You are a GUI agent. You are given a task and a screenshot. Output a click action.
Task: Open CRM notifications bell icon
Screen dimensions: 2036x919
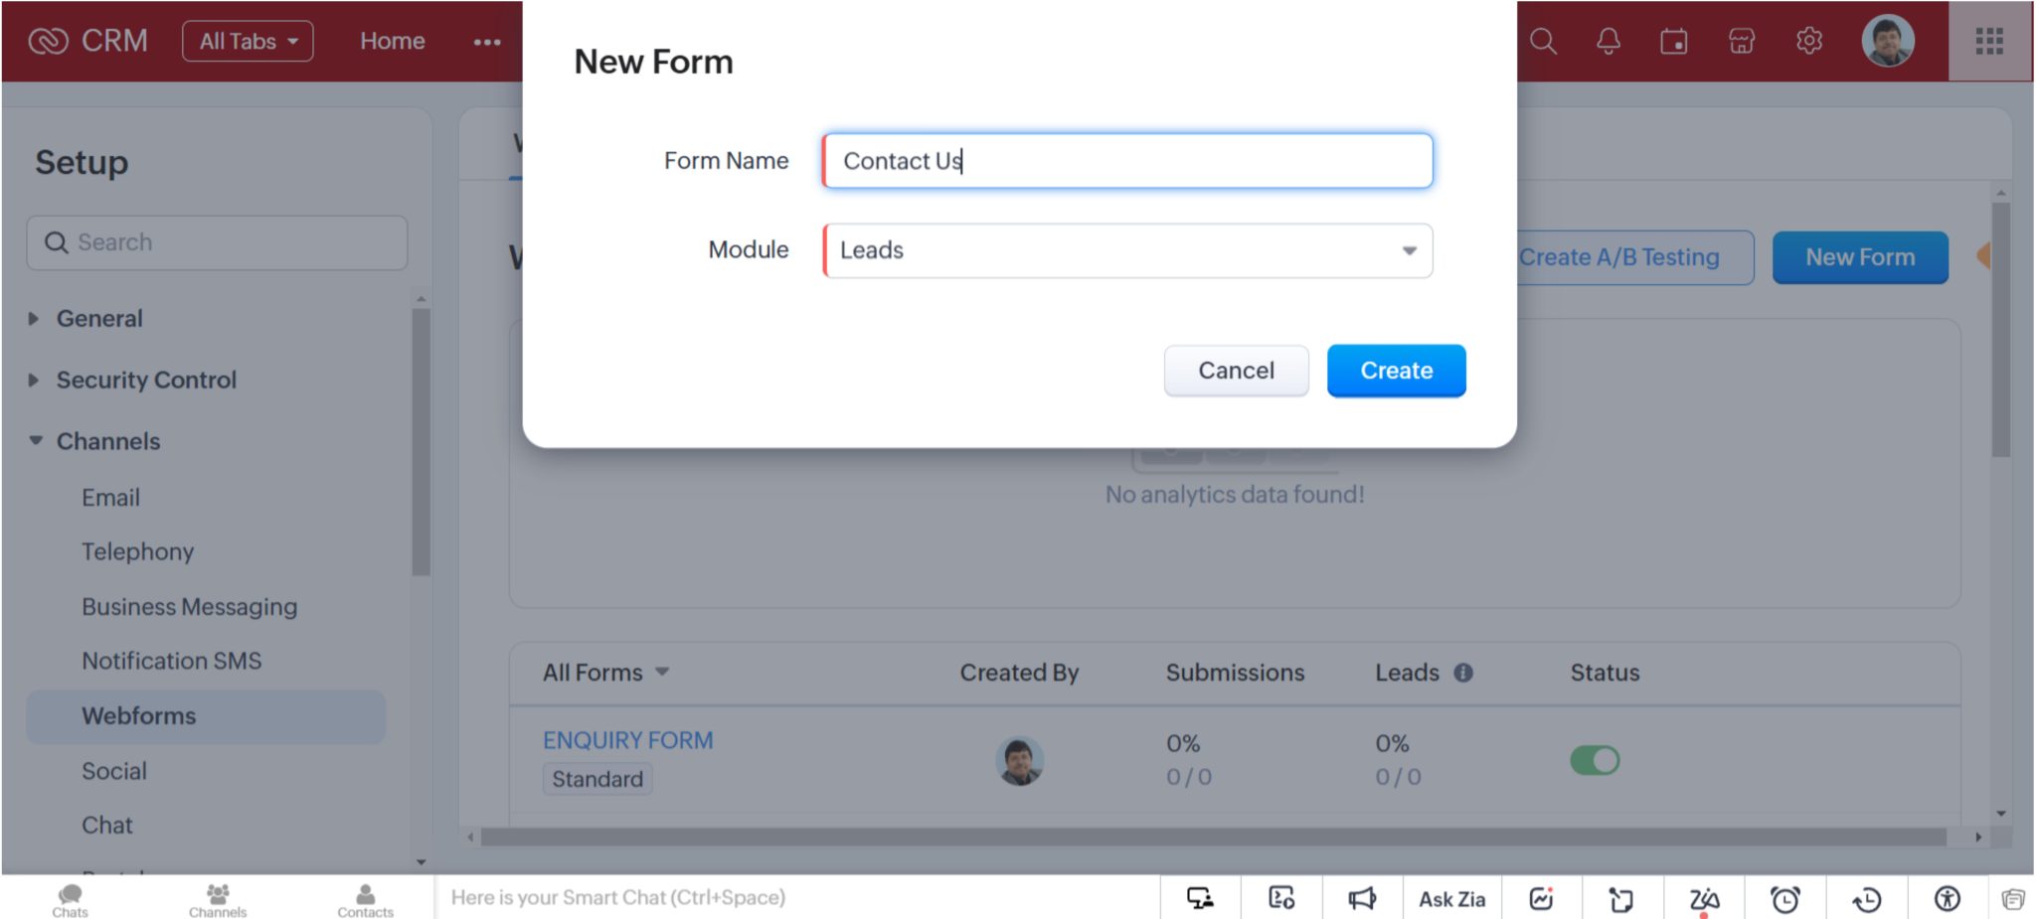(x=1609, y=42)
